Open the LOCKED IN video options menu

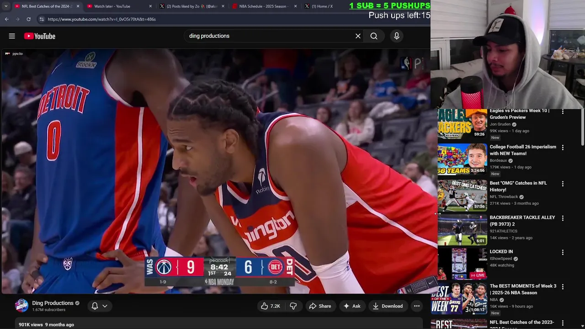pos(563,252)
